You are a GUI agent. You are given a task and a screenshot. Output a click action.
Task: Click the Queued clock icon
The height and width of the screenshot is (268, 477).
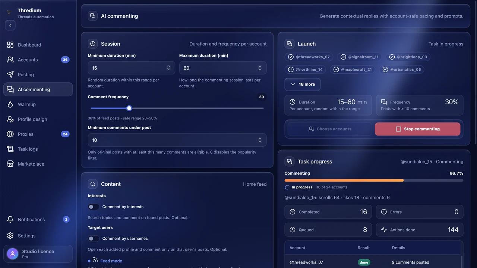293,230
